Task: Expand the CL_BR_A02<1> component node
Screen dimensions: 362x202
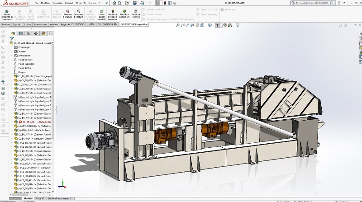Action: [x=11, y=122]
